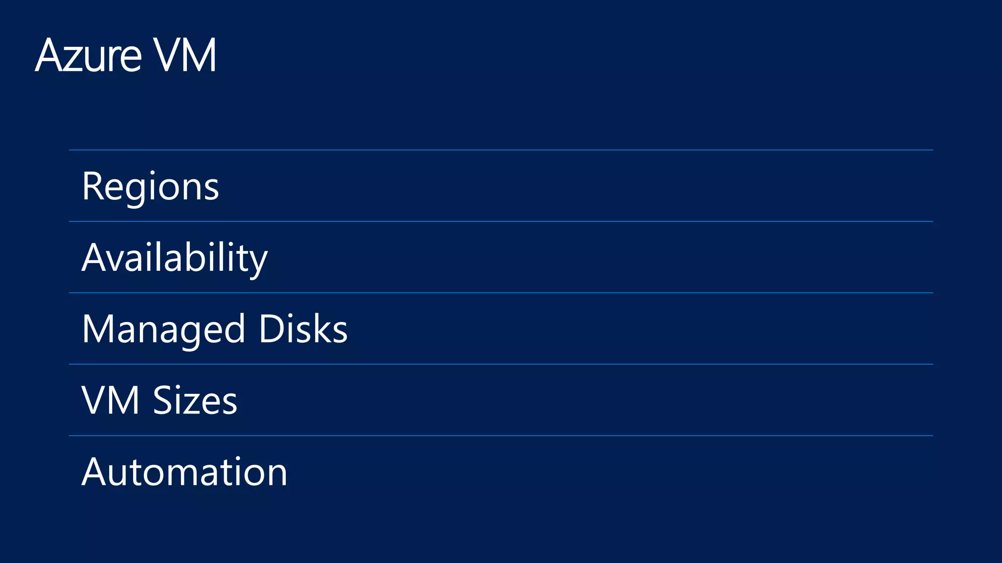
Task: Click the Regions list item
Action: tap(150, 186)
